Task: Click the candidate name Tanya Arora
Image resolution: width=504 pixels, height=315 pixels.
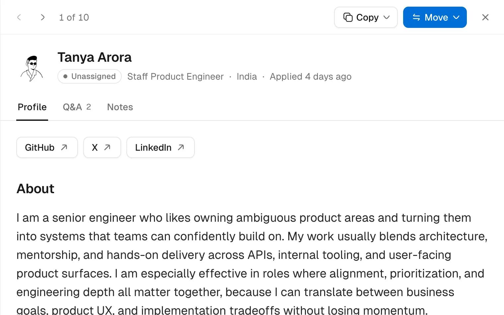Action: [95, 57]
